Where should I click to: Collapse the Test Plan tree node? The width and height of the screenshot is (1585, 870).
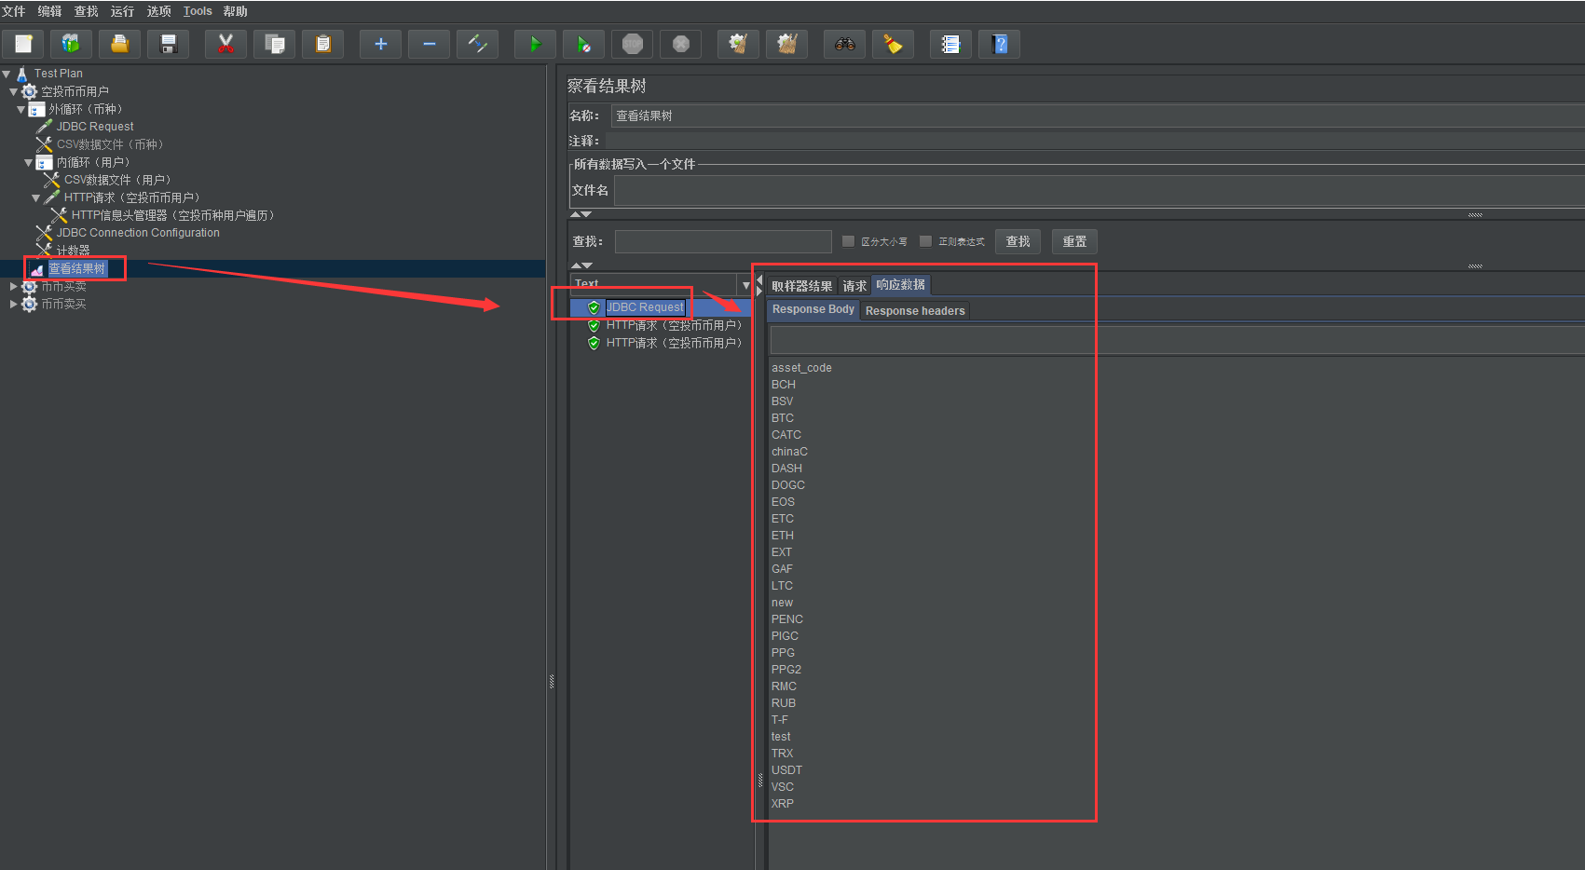[7, 74]
